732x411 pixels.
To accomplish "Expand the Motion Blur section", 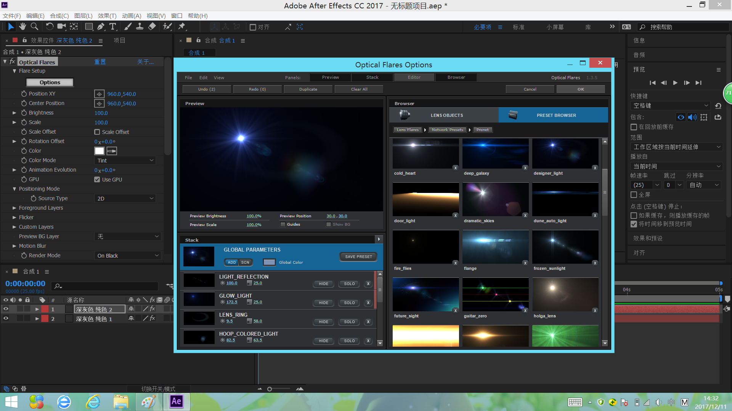I will (14, 246).
